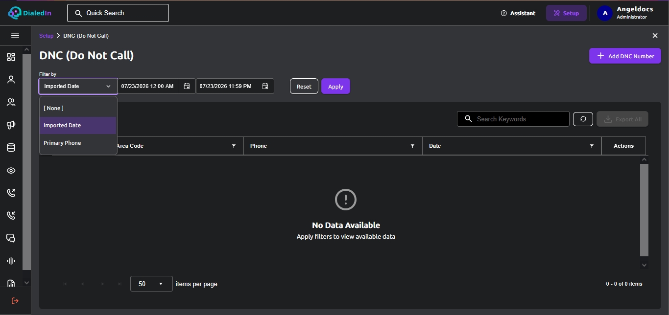
Task: Open the eye monitoring icon in sidebar
Action: click(x=11, y=170)
